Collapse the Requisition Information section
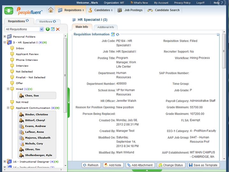Screen dimensions: 229x172 tap(218, 34)
